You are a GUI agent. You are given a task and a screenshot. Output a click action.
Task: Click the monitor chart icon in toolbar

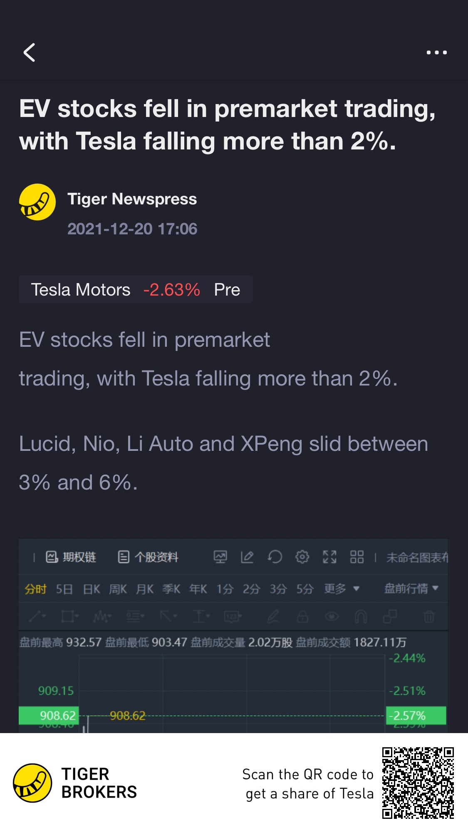click(220, 557)
